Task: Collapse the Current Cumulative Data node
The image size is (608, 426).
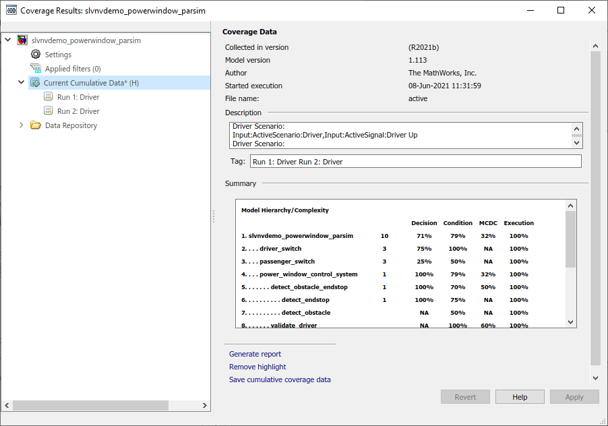Action: coord(22,83)
